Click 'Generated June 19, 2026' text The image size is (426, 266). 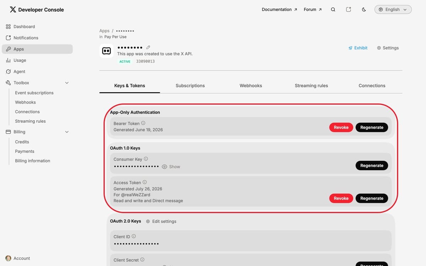(138, 130)
